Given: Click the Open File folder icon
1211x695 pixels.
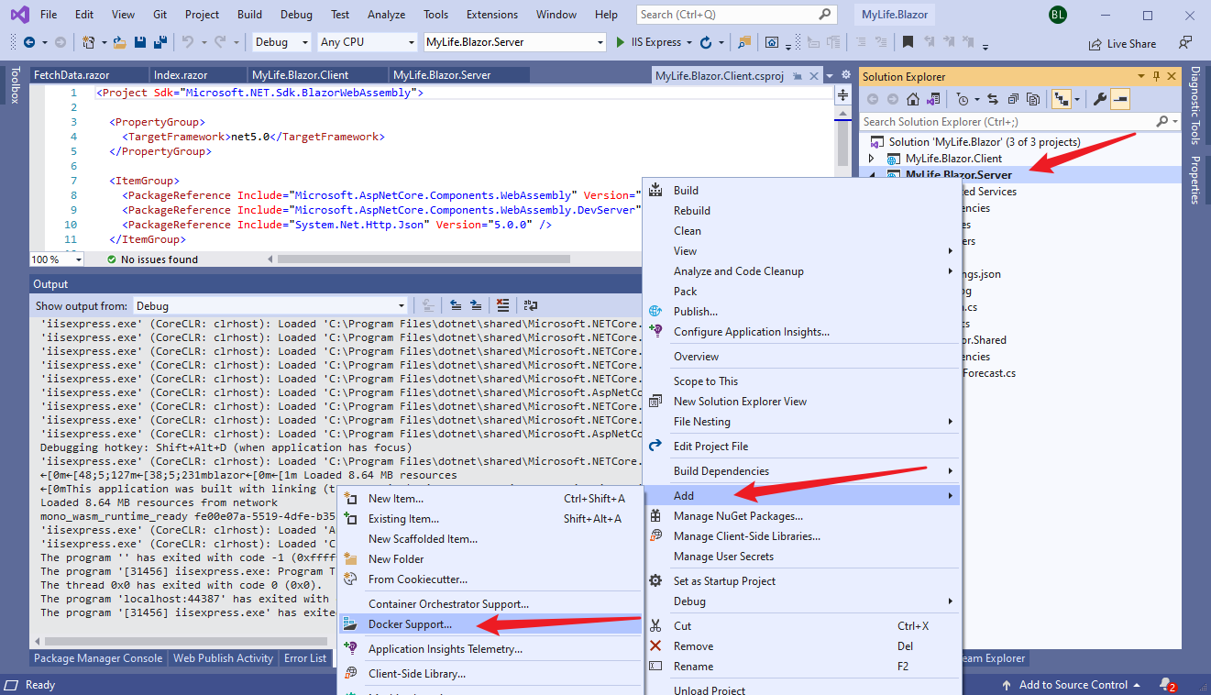Looking at the screenshot, I should [x=120, y=42].
